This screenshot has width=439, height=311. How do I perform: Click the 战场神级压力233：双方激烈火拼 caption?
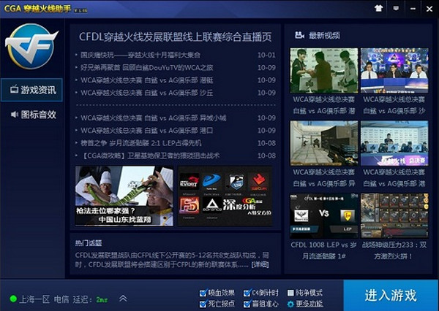click(x=394, y=250)
